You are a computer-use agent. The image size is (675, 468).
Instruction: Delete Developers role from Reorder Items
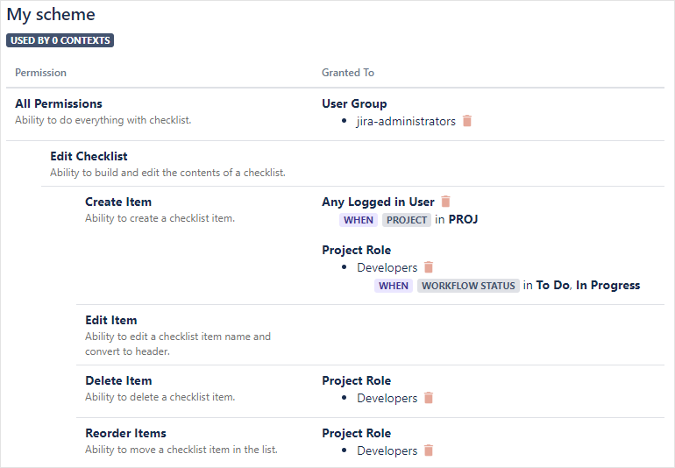point(429,450)
